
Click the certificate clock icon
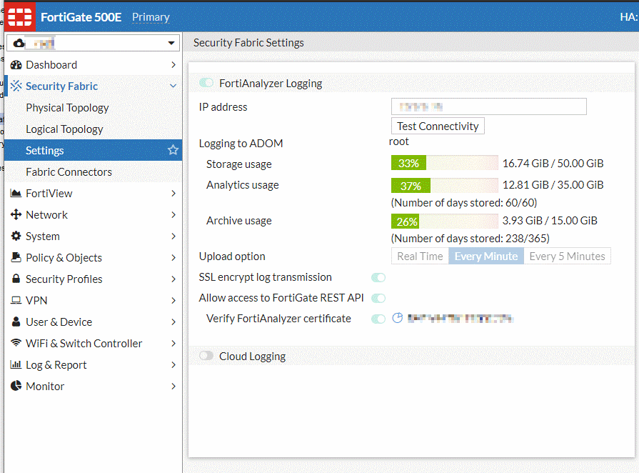point(398,318)
